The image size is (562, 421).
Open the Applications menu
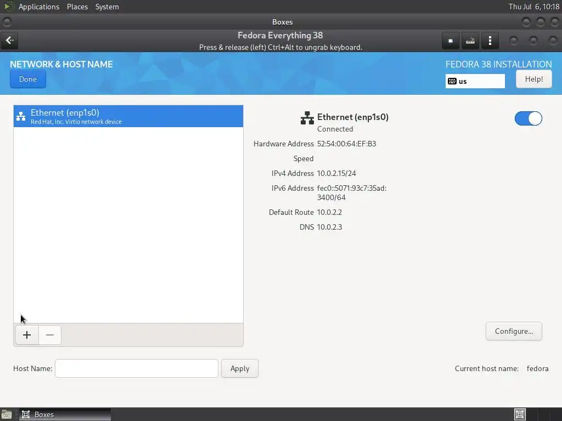click(39, 7)
